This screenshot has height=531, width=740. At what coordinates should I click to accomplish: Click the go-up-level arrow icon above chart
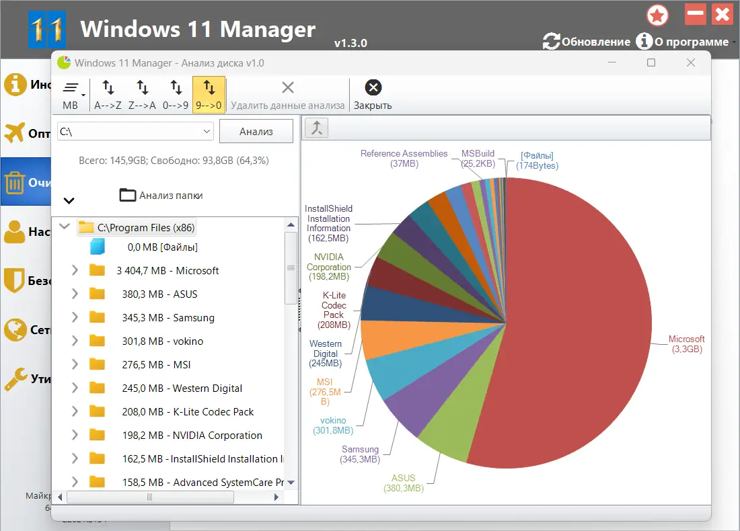tap(317, 128)
